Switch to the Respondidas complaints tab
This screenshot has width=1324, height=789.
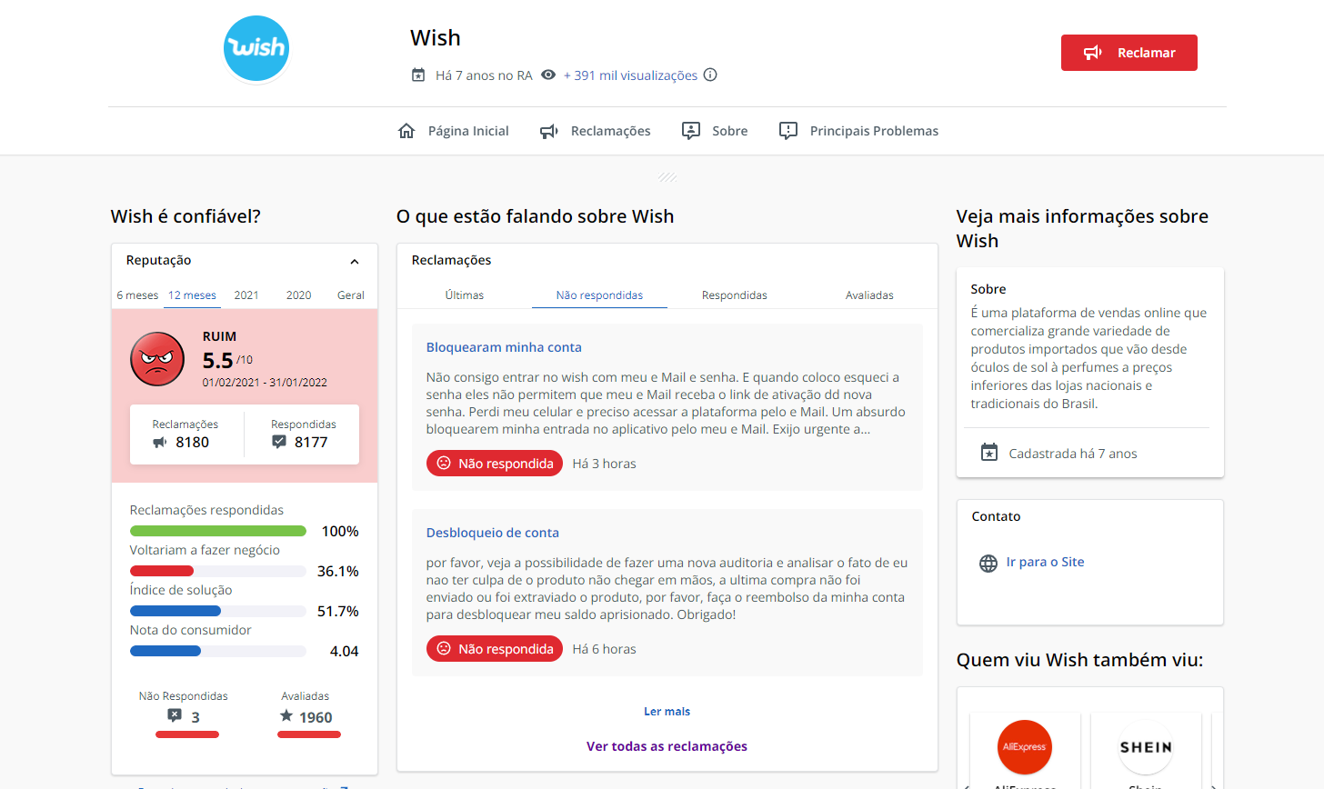coord(735,295)
